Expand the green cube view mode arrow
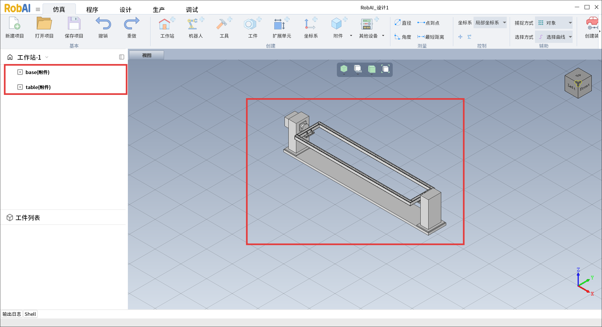 pos(344,74)
